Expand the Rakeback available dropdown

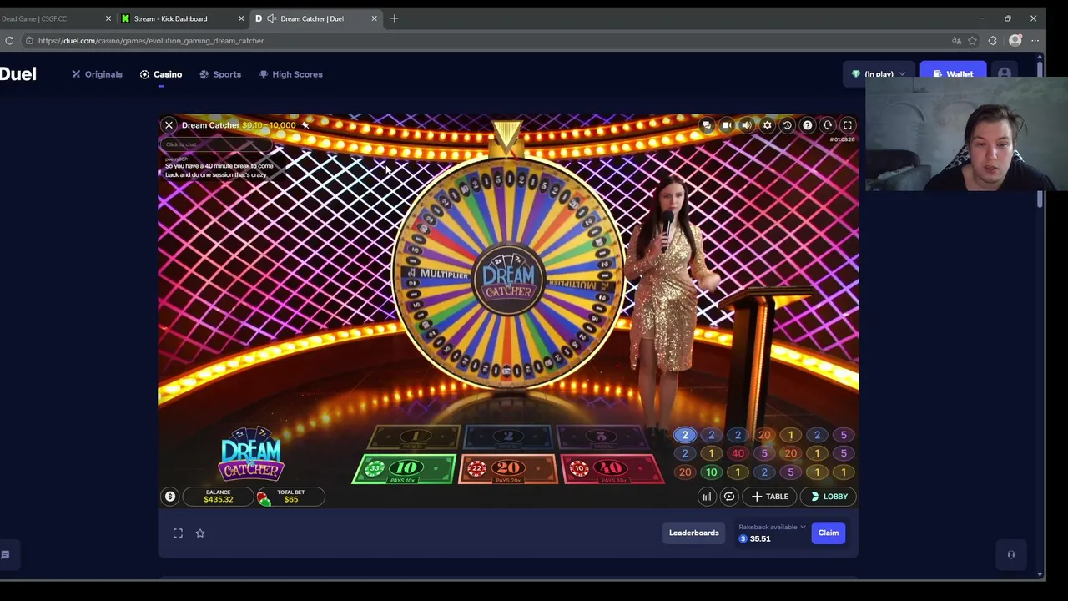pos(773,528)
